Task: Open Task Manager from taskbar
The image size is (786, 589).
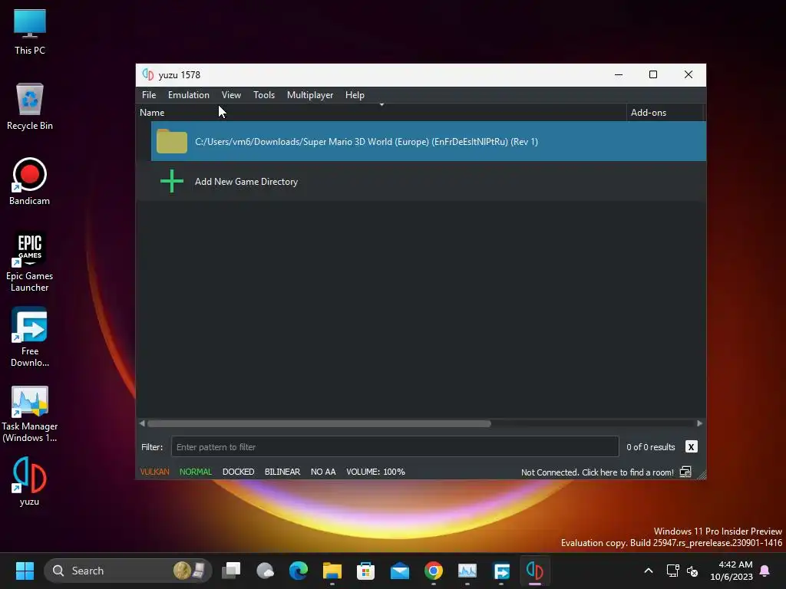Action: click(x=467, y=571)
